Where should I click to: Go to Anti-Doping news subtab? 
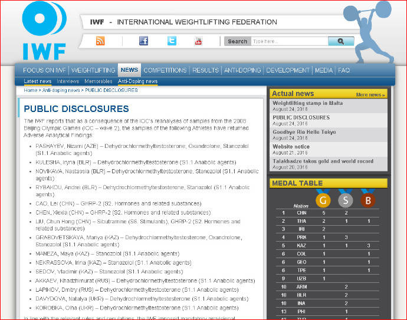click(138, 81)
